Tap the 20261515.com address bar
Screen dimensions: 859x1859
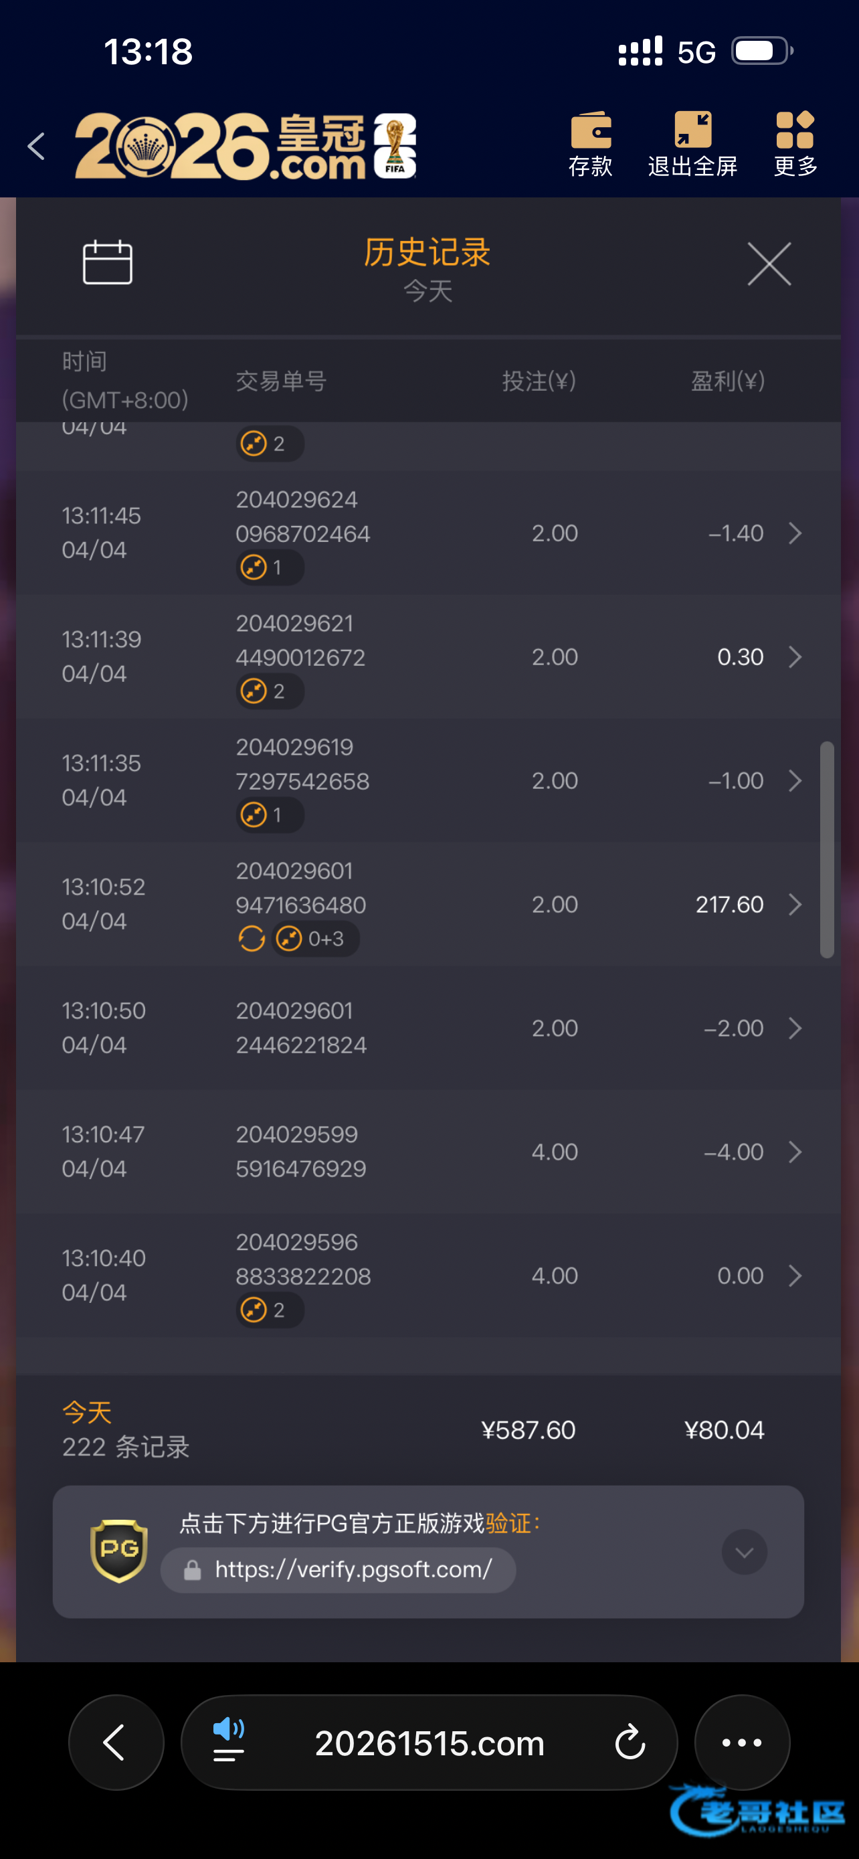click(x=429, y=1743)
